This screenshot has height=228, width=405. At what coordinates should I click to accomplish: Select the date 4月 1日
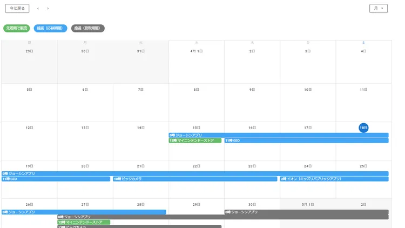(197, 51)
